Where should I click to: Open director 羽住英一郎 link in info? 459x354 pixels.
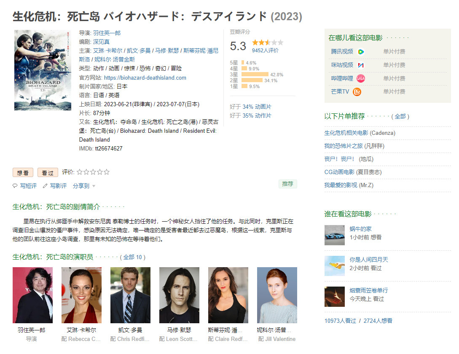(x=107, y=33)
